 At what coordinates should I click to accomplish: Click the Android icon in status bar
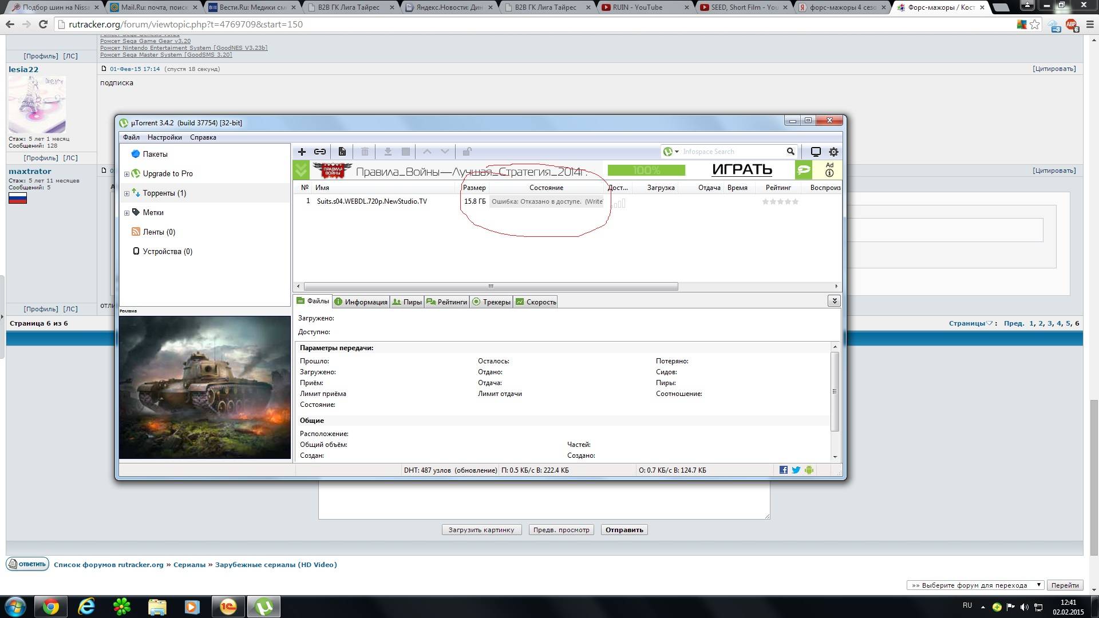[809, 470]
